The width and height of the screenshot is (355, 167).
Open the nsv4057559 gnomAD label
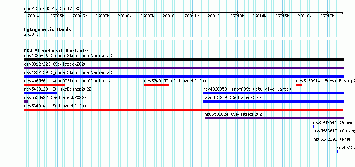pos(68,72)
